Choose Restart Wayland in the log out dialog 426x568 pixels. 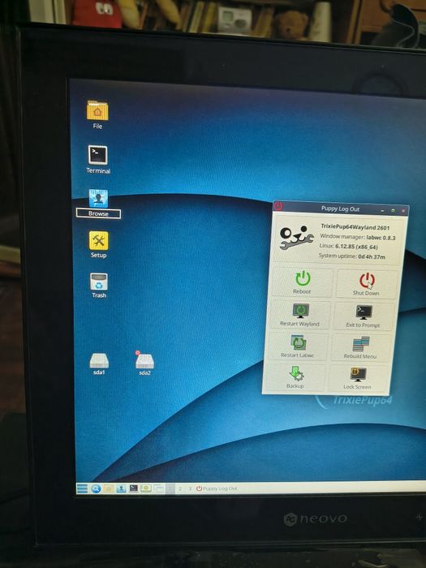click(x=300, y=315)
